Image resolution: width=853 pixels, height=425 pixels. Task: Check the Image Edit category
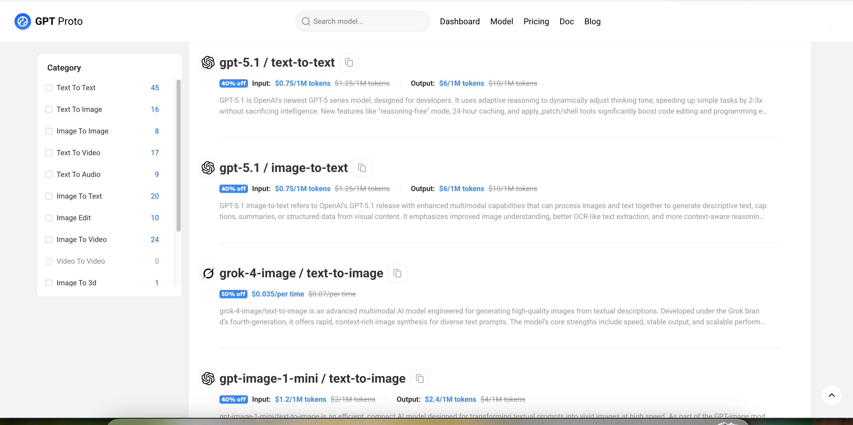(x=49, y=218)
